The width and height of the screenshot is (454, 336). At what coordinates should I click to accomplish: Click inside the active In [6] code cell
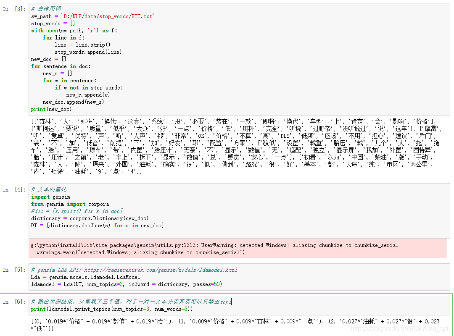pos(239,305)
